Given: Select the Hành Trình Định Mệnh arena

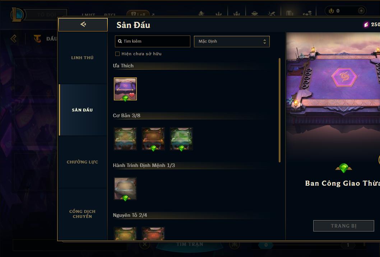Looking at the screenshot, I should pos(125,189).
